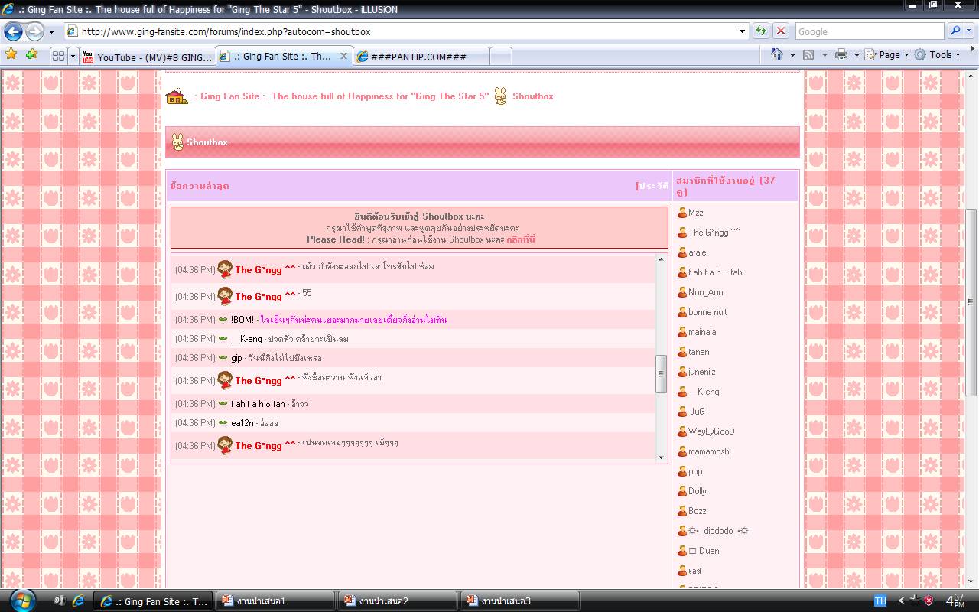
Task: Open member WayLyGooD
Action: 711,431
